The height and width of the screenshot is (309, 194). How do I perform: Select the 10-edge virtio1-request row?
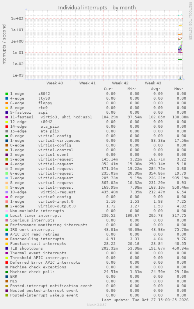[x=97, y=192]
